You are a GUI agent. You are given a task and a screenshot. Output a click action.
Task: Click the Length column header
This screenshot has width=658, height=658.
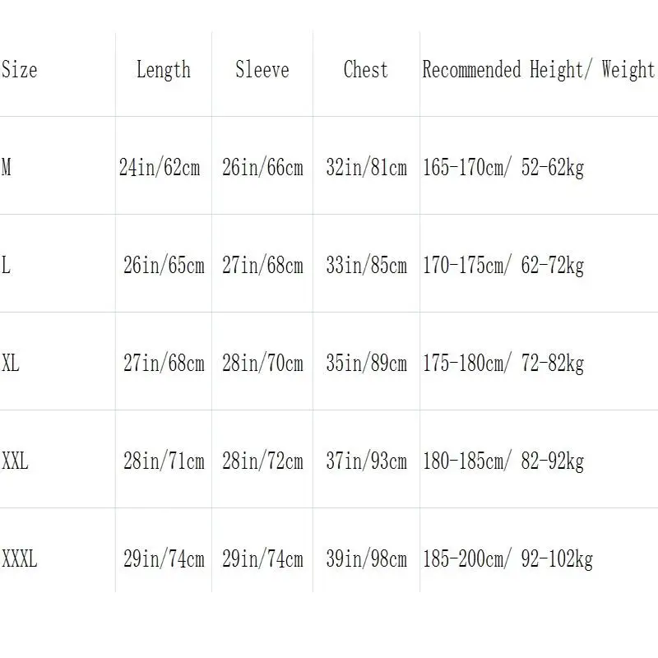pyautogui.click(x=163, y=71)
